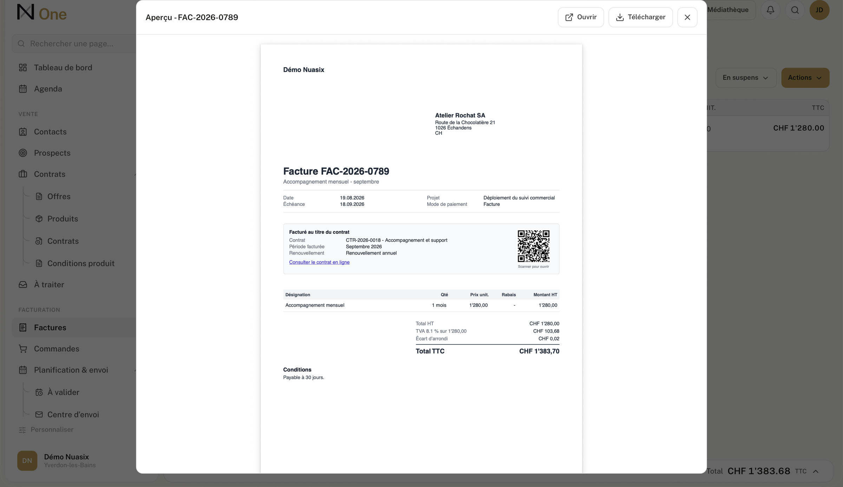Screen dimensions: 843x487
Task: Click the Contrats briefcase icon in sidebar
Action: pos(23,174)
